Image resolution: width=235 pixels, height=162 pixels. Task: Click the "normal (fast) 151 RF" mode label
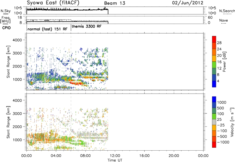pyautogui.click(x=48, y=29)
